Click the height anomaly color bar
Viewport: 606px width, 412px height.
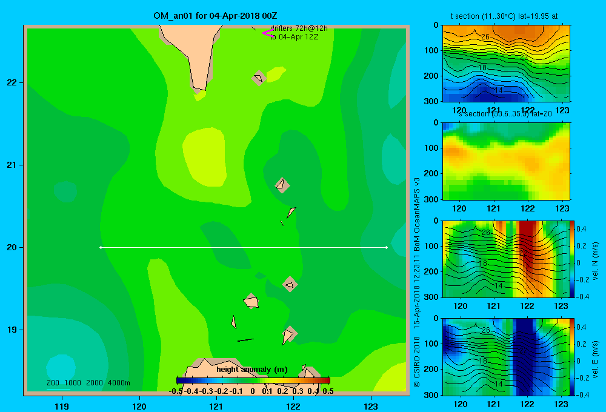click(x=253, y=380)
